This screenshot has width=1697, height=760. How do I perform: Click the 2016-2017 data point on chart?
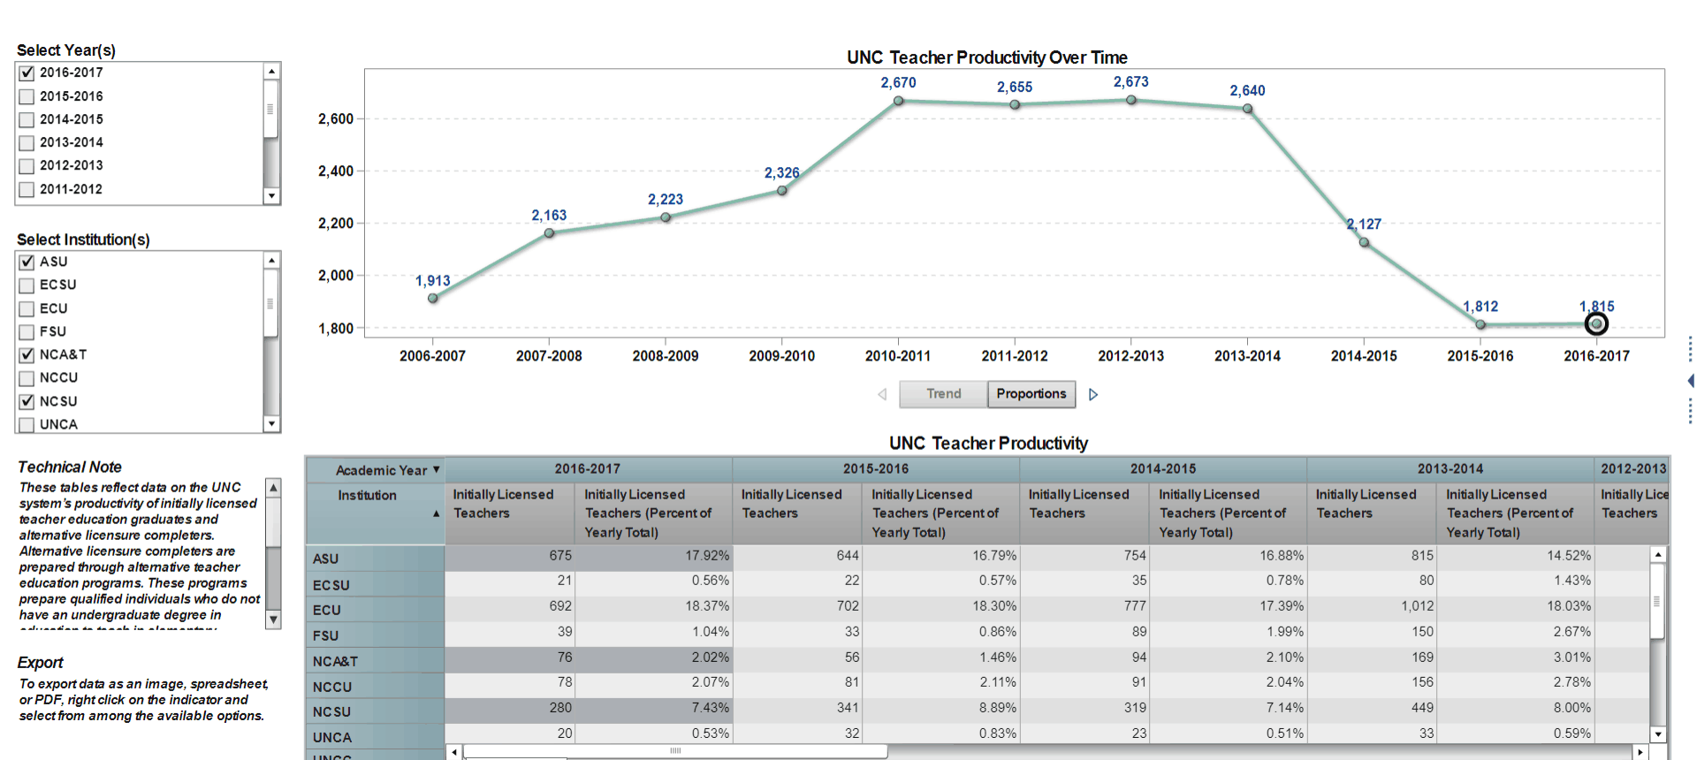[1596, 324]
